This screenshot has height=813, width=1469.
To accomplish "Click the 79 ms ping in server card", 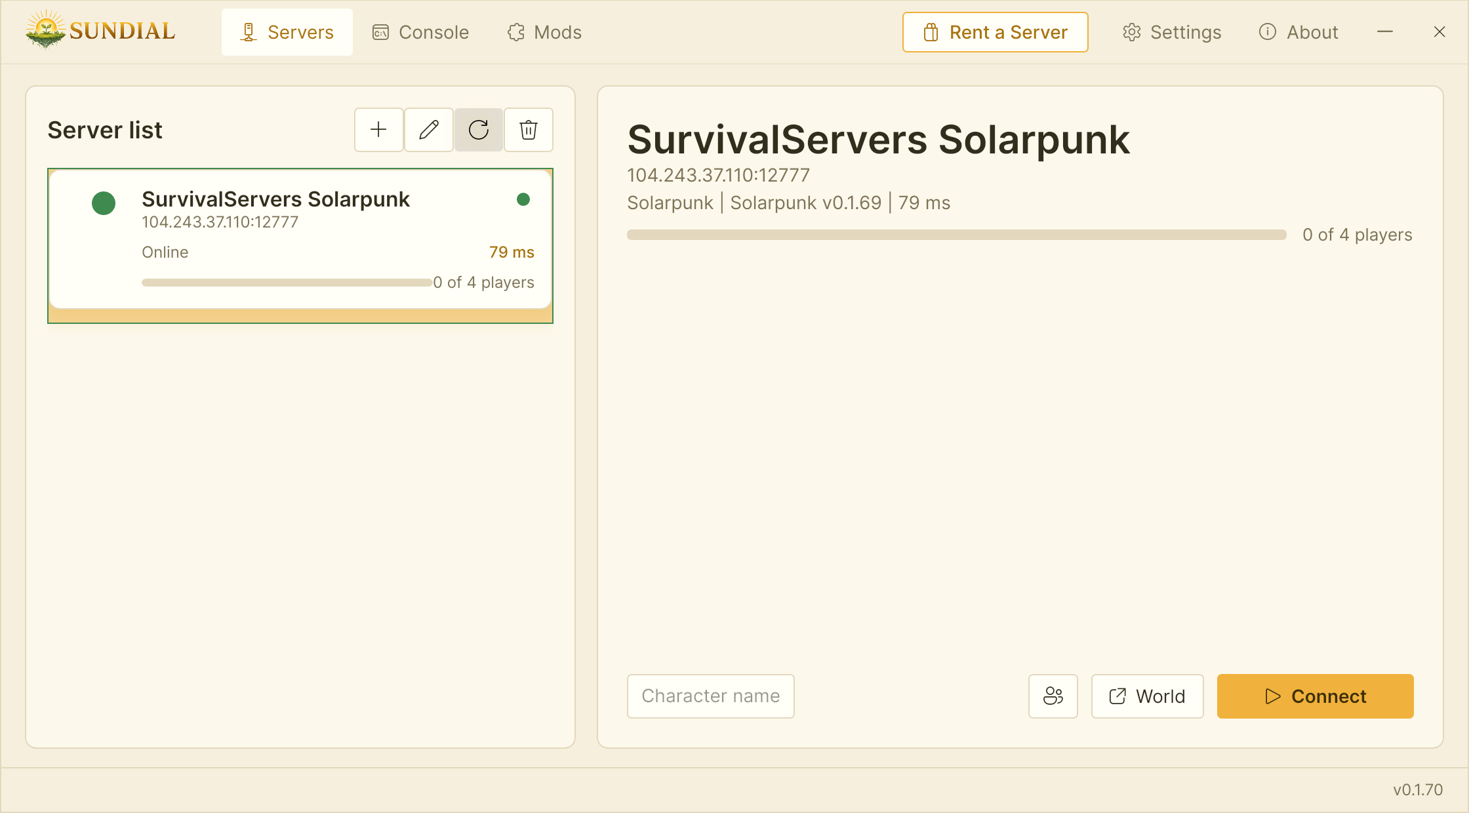I will point(512,252).
